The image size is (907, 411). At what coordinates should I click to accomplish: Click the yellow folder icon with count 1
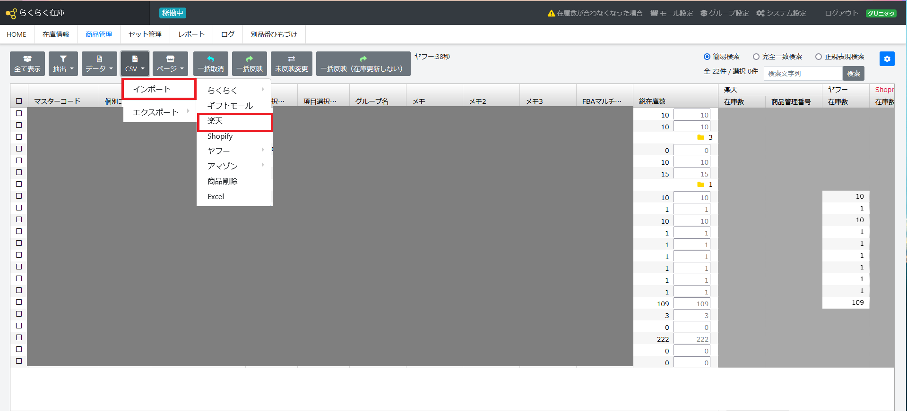(700, 185)
